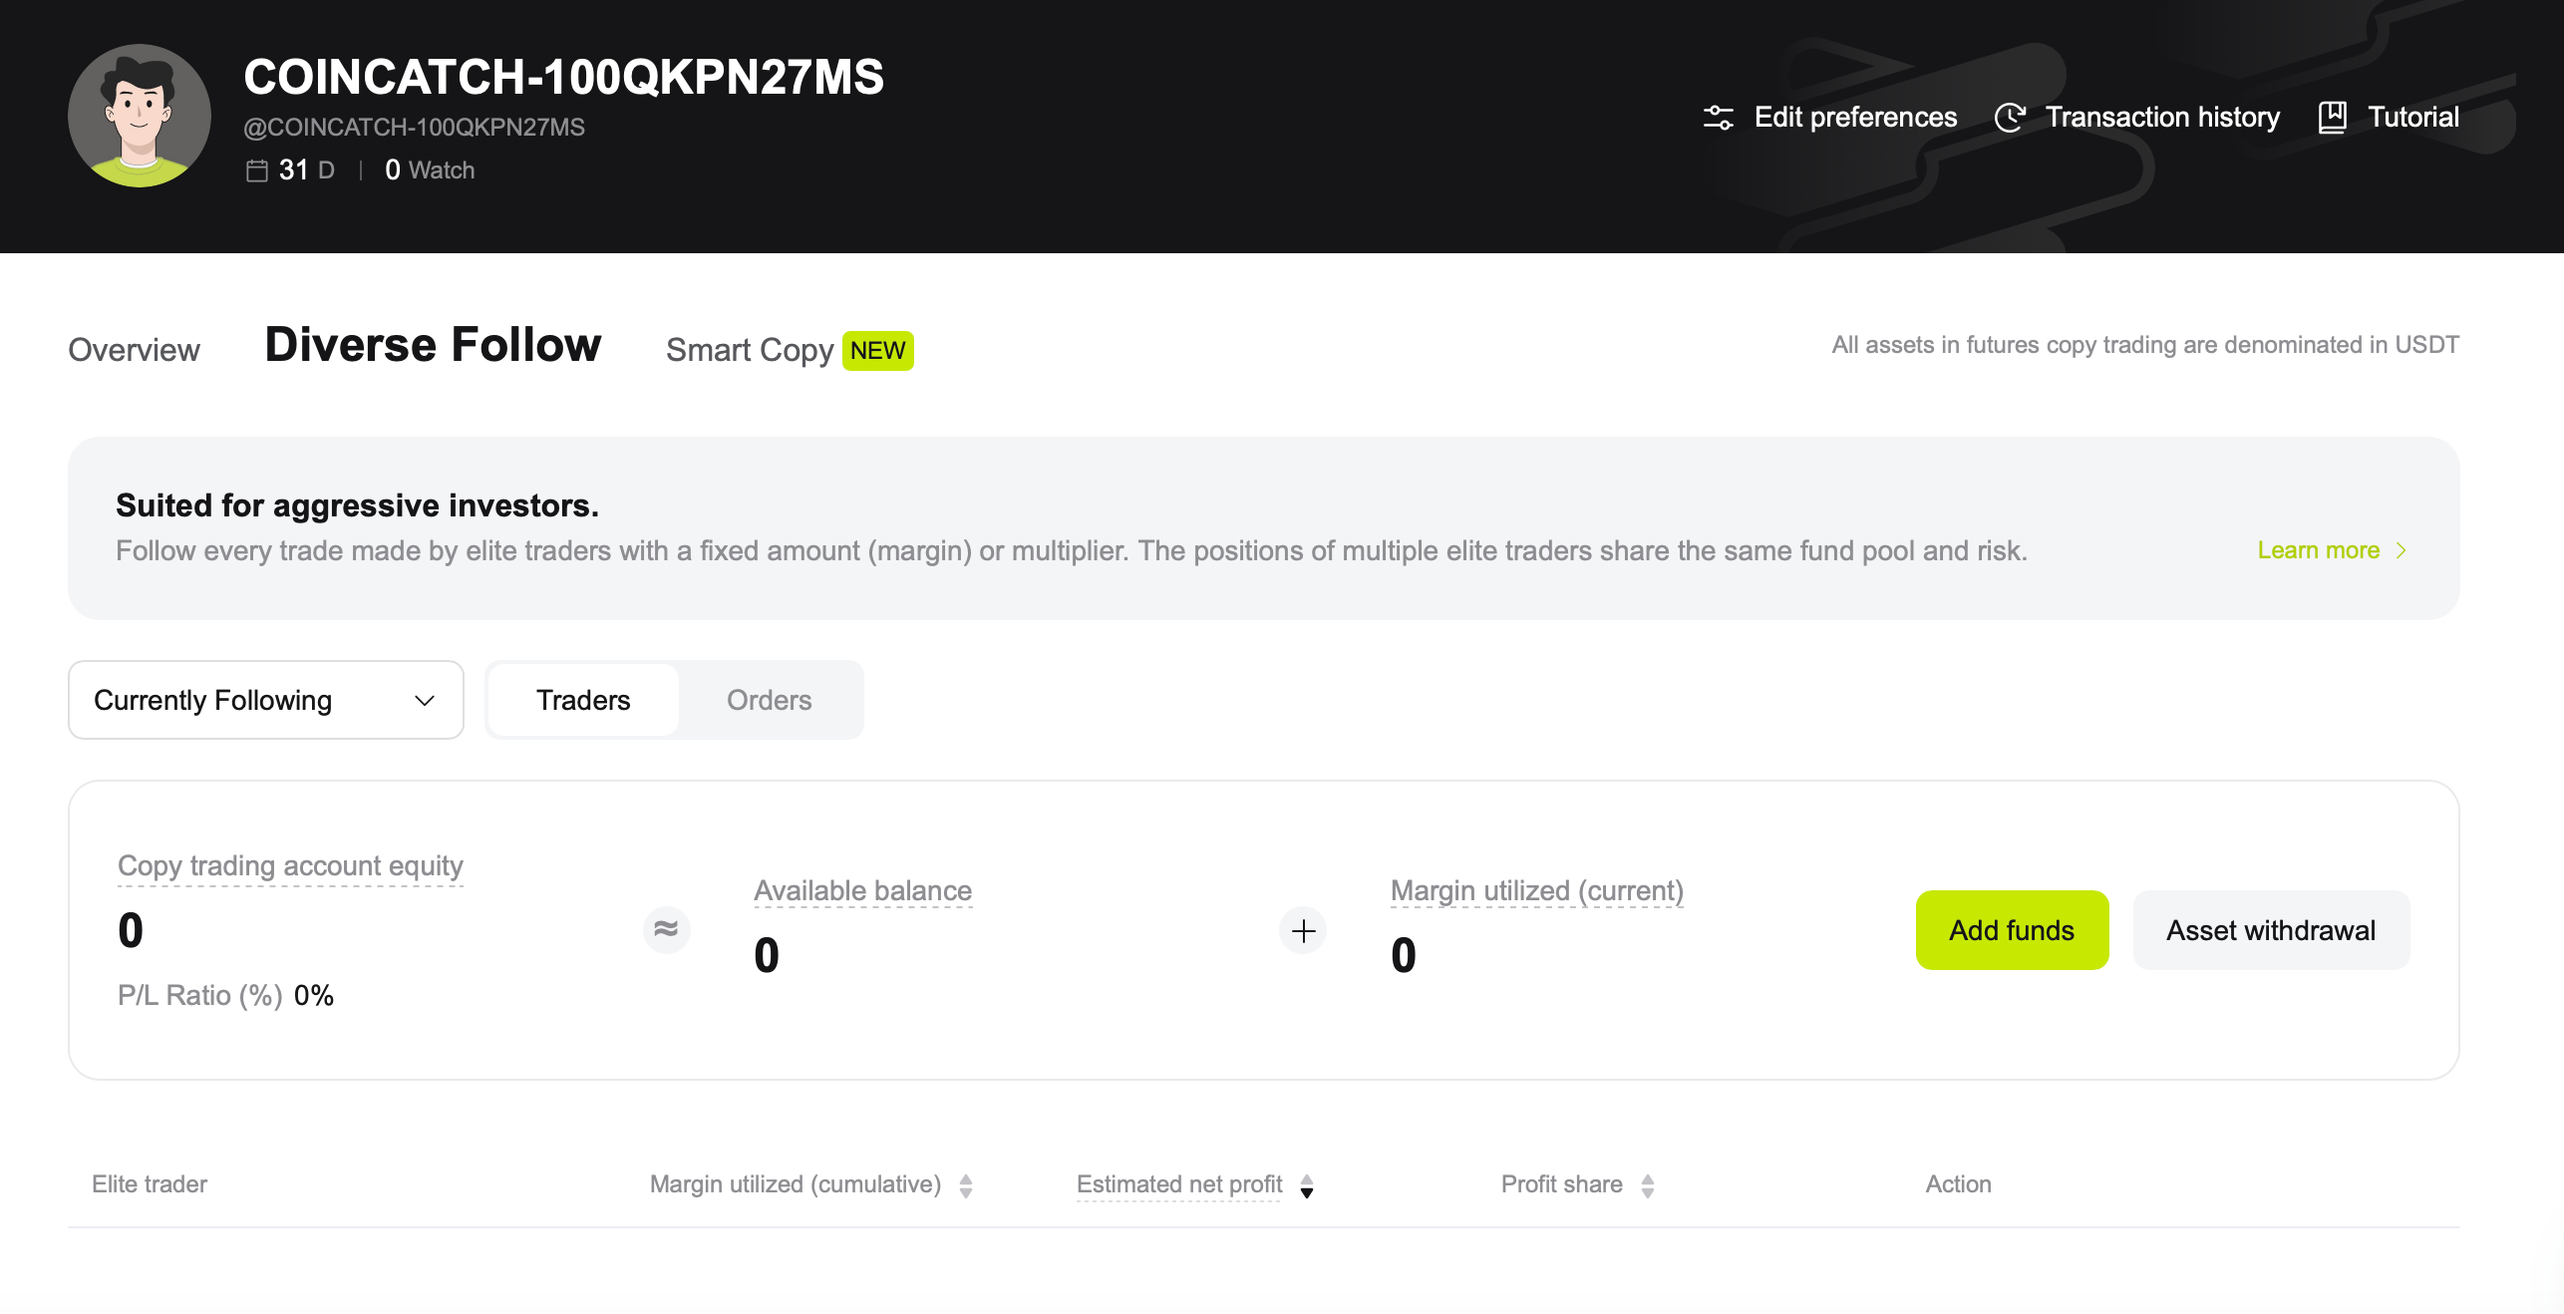
Task: Open the Learn more link
Action: point(2318,550)
